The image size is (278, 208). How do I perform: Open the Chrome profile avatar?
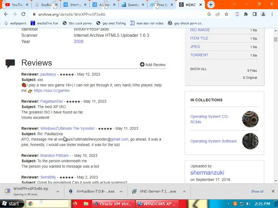(263, 14)
